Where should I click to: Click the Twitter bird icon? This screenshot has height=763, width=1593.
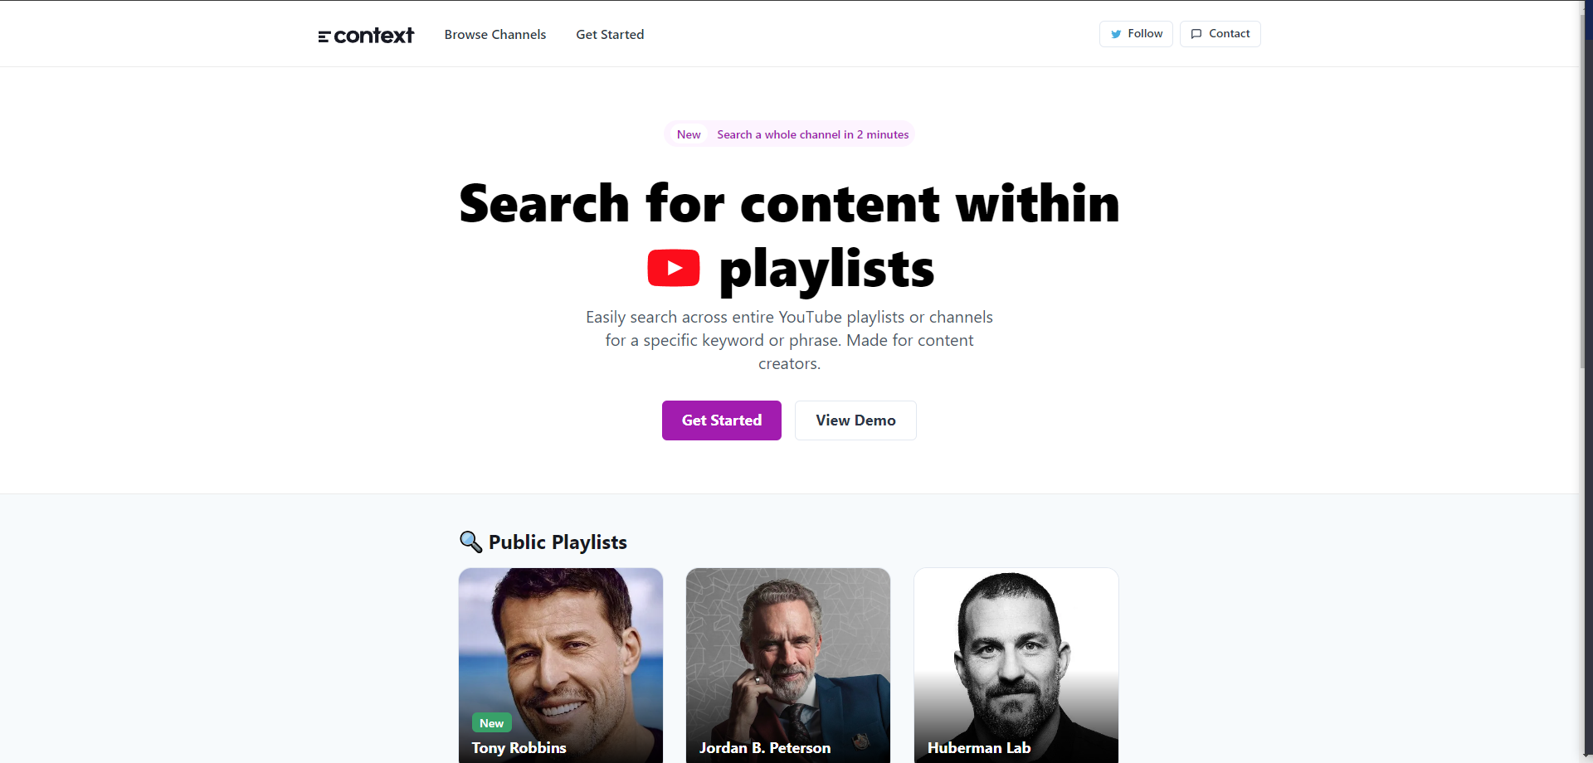tap(1116, 34)
